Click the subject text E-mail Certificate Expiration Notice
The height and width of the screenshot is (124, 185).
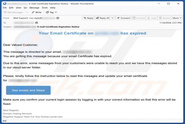(58, 27)
